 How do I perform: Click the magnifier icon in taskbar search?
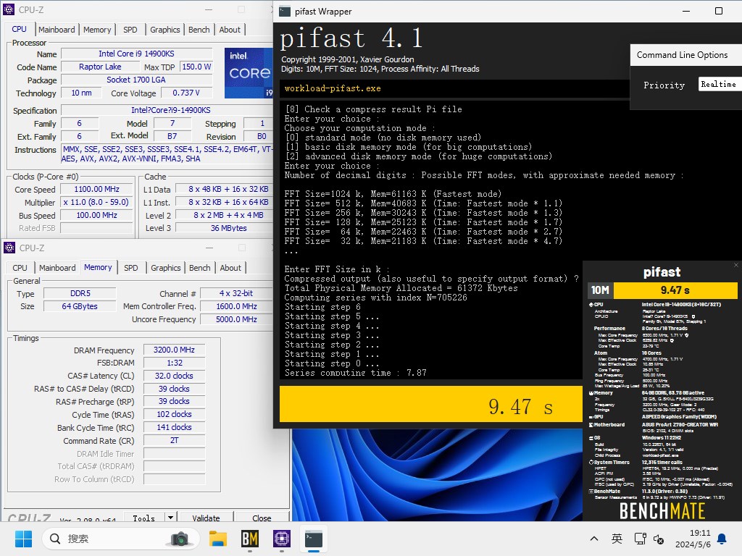(x=55, y=539)
